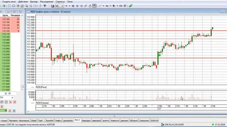
Task: Open the dropdown arrow next to line tool
Action: 103,6
